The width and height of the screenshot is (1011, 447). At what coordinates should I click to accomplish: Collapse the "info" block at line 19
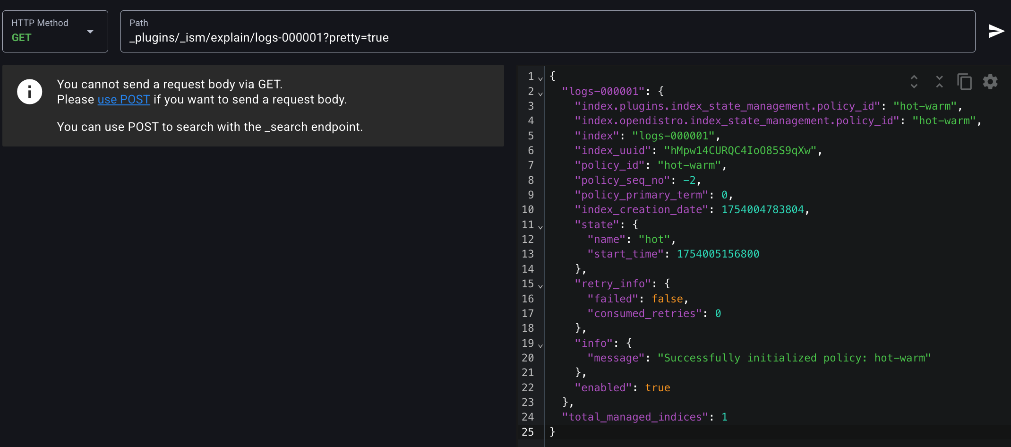click(540, 345)
